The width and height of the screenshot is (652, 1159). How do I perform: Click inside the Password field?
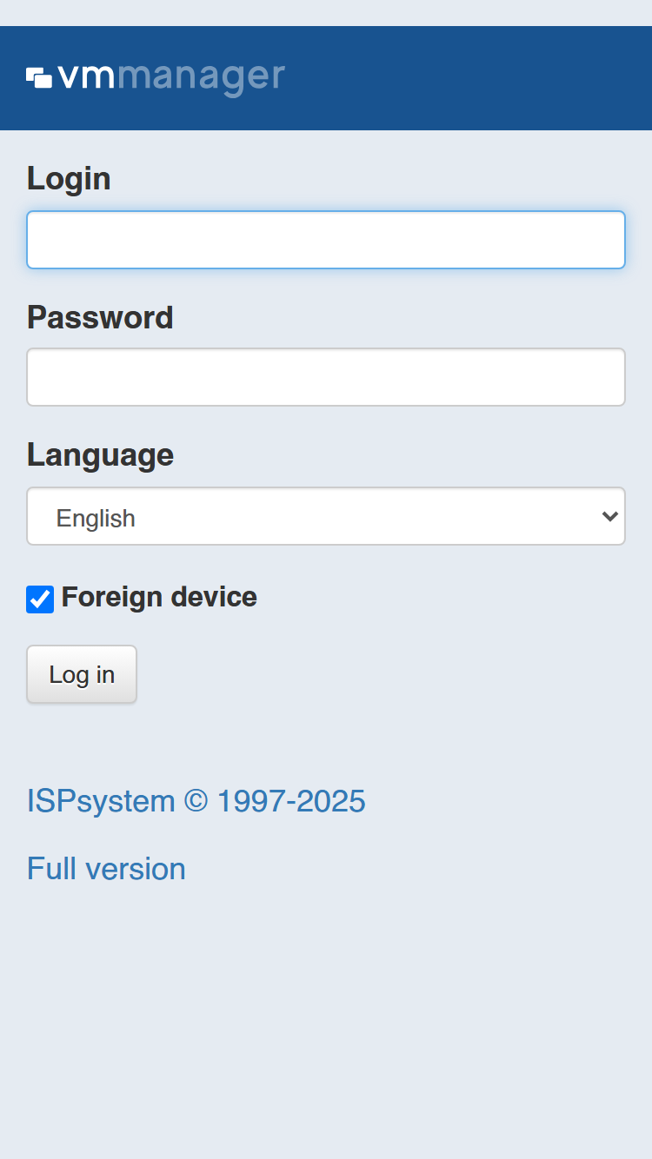tap(326, 377)
